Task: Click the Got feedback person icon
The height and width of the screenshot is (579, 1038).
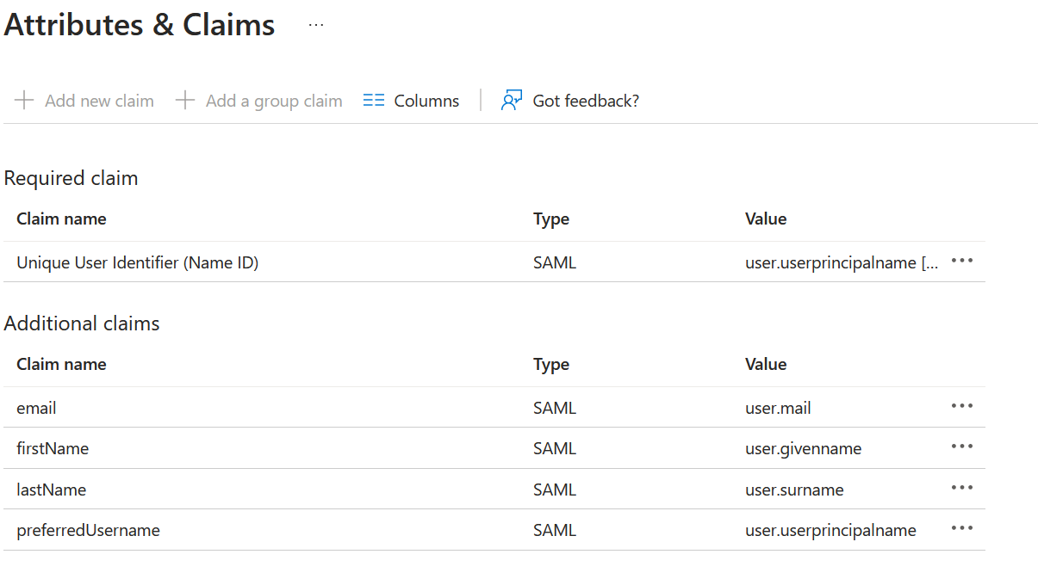Action: point(512,101)
